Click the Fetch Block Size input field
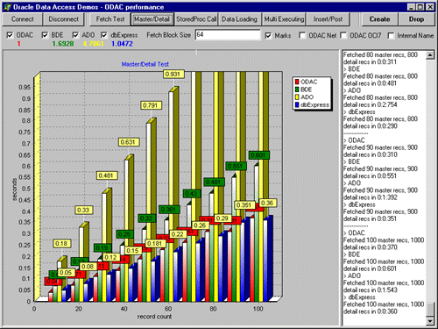Viewport: 438px width, 329px height. click(228, 35)
